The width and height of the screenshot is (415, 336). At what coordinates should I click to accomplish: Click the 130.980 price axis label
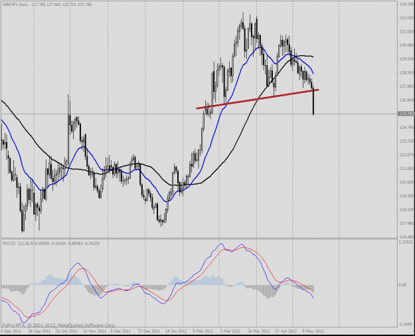[406, 45]
